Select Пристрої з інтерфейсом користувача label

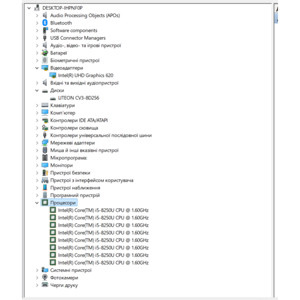(92, 180)
